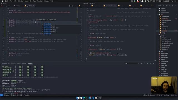
Task: Open caseParser.js in Explorer
Action: click(165, 17)
